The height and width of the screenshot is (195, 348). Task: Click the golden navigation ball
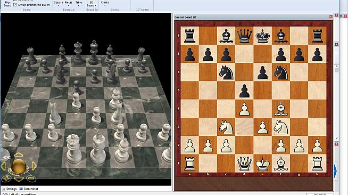coord(19,166)
